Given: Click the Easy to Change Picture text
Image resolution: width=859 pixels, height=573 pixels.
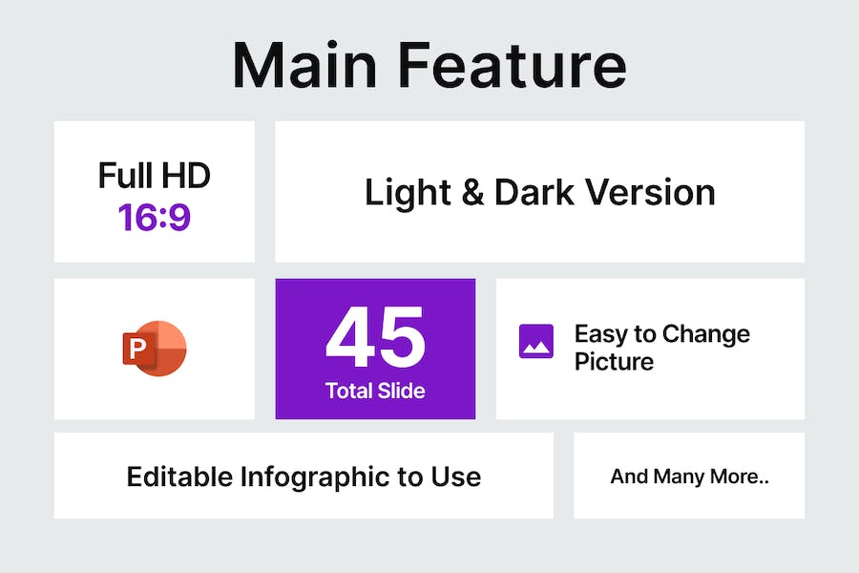Looking at the screenshot, I should click(661, 348).
